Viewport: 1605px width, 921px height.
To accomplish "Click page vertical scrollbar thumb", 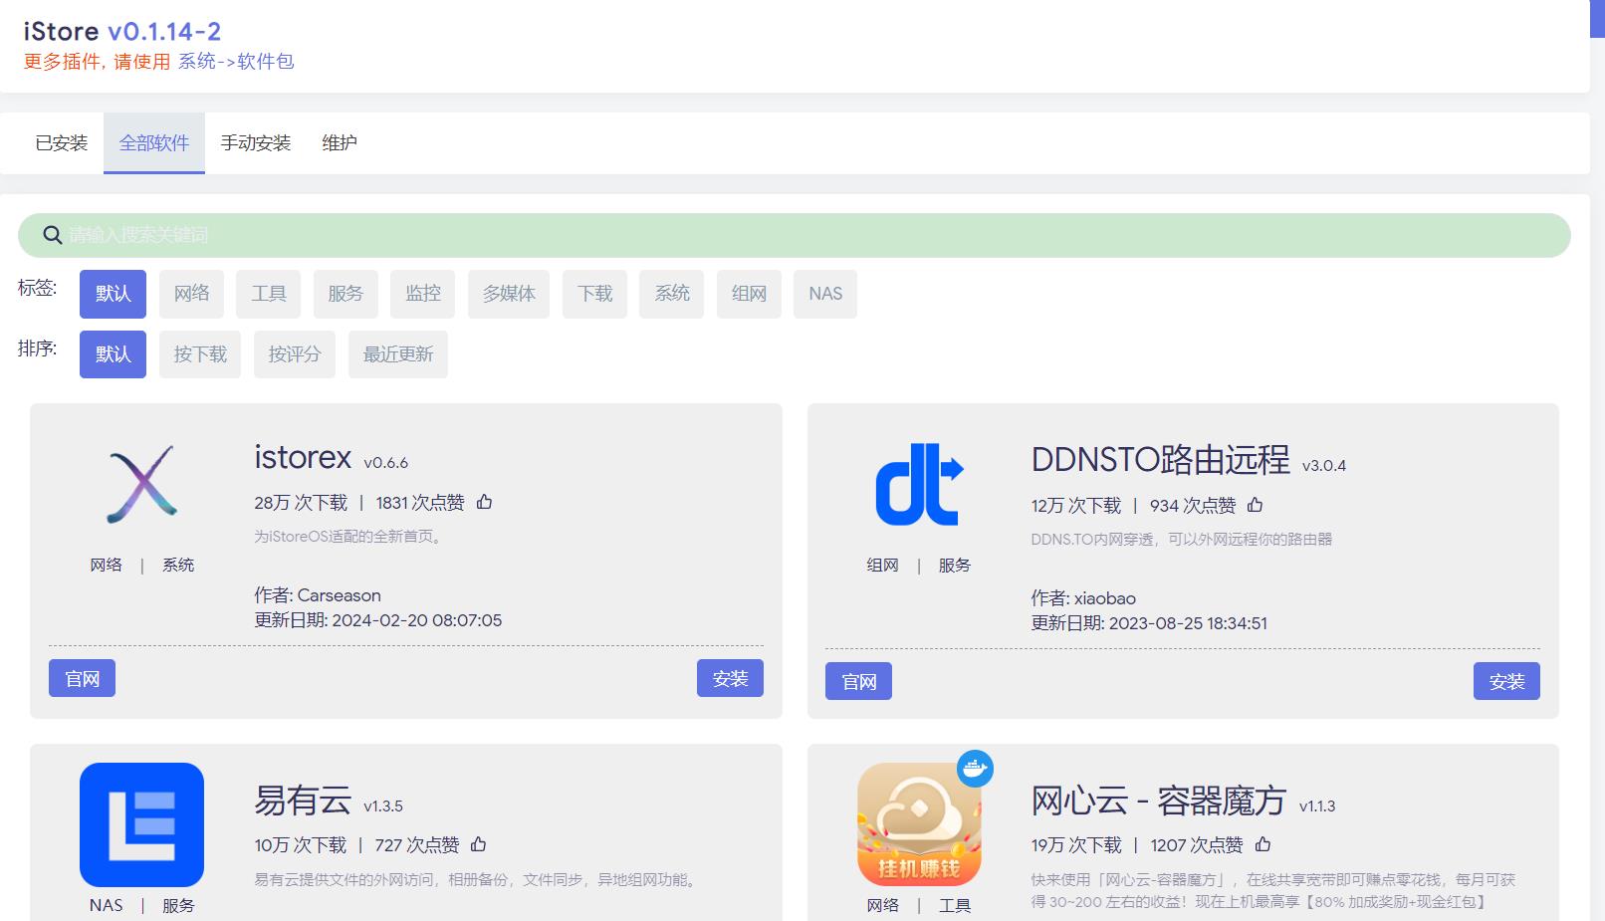I will [1597, 19].
